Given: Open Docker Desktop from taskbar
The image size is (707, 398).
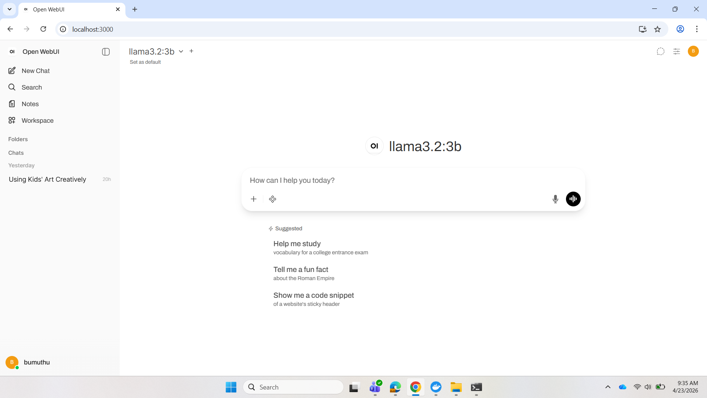Looking at the screenshot, I should click(x=436, y=387).
